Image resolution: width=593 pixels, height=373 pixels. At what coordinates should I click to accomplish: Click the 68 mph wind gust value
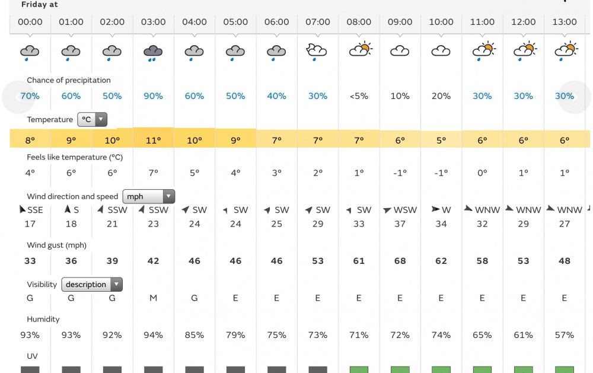tap(400, 261)
